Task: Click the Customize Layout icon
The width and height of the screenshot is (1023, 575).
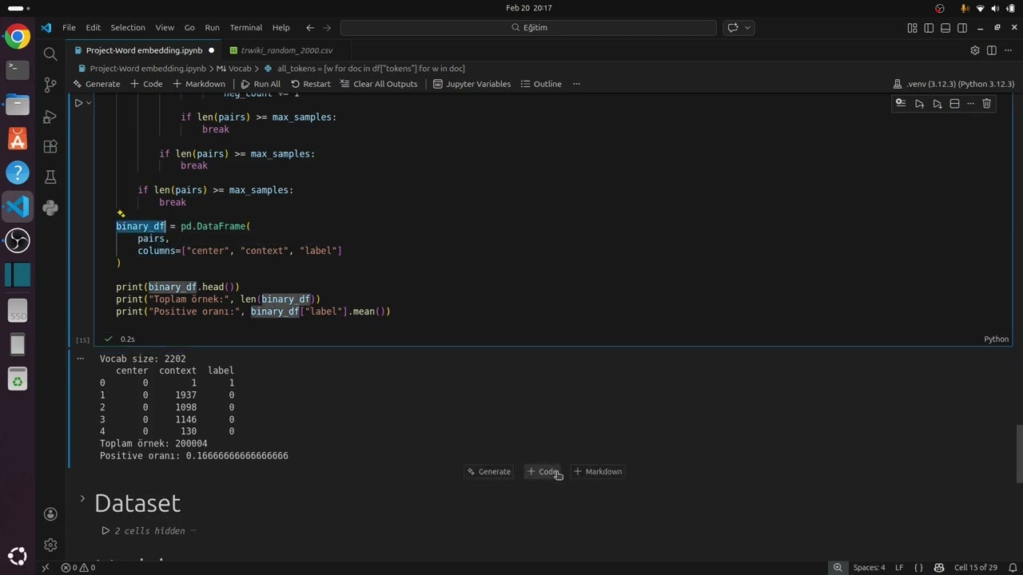Action: 912,28
